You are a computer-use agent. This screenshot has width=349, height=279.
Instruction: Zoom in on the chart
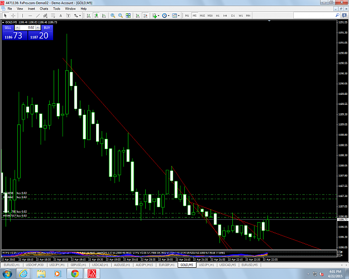(113, 16)
